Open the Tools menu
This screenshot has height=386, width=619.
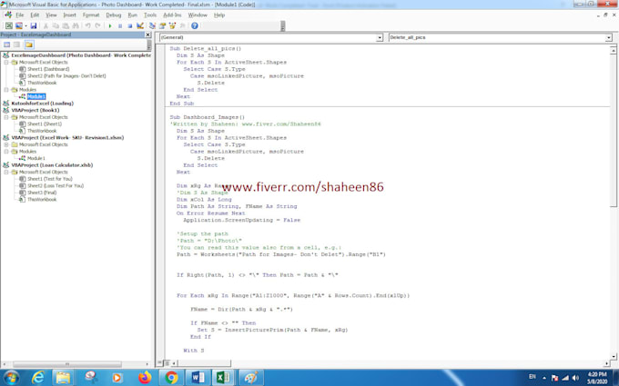pyautogui.click(x=150, y=15)
